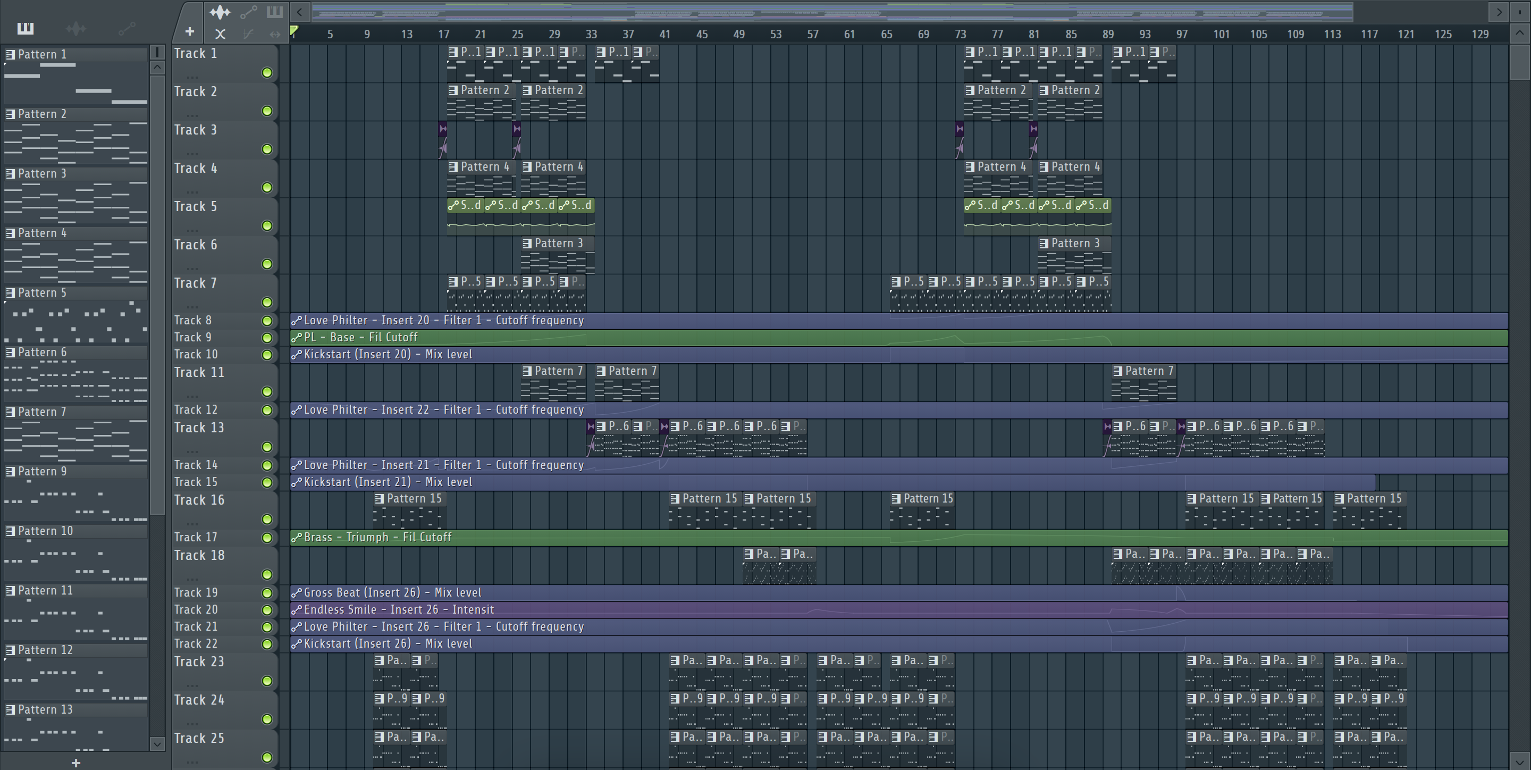The width and height of the screenshot is (1531, 770).
Task: Select Pattern 5 in the picker list
Action: point(41,292)
